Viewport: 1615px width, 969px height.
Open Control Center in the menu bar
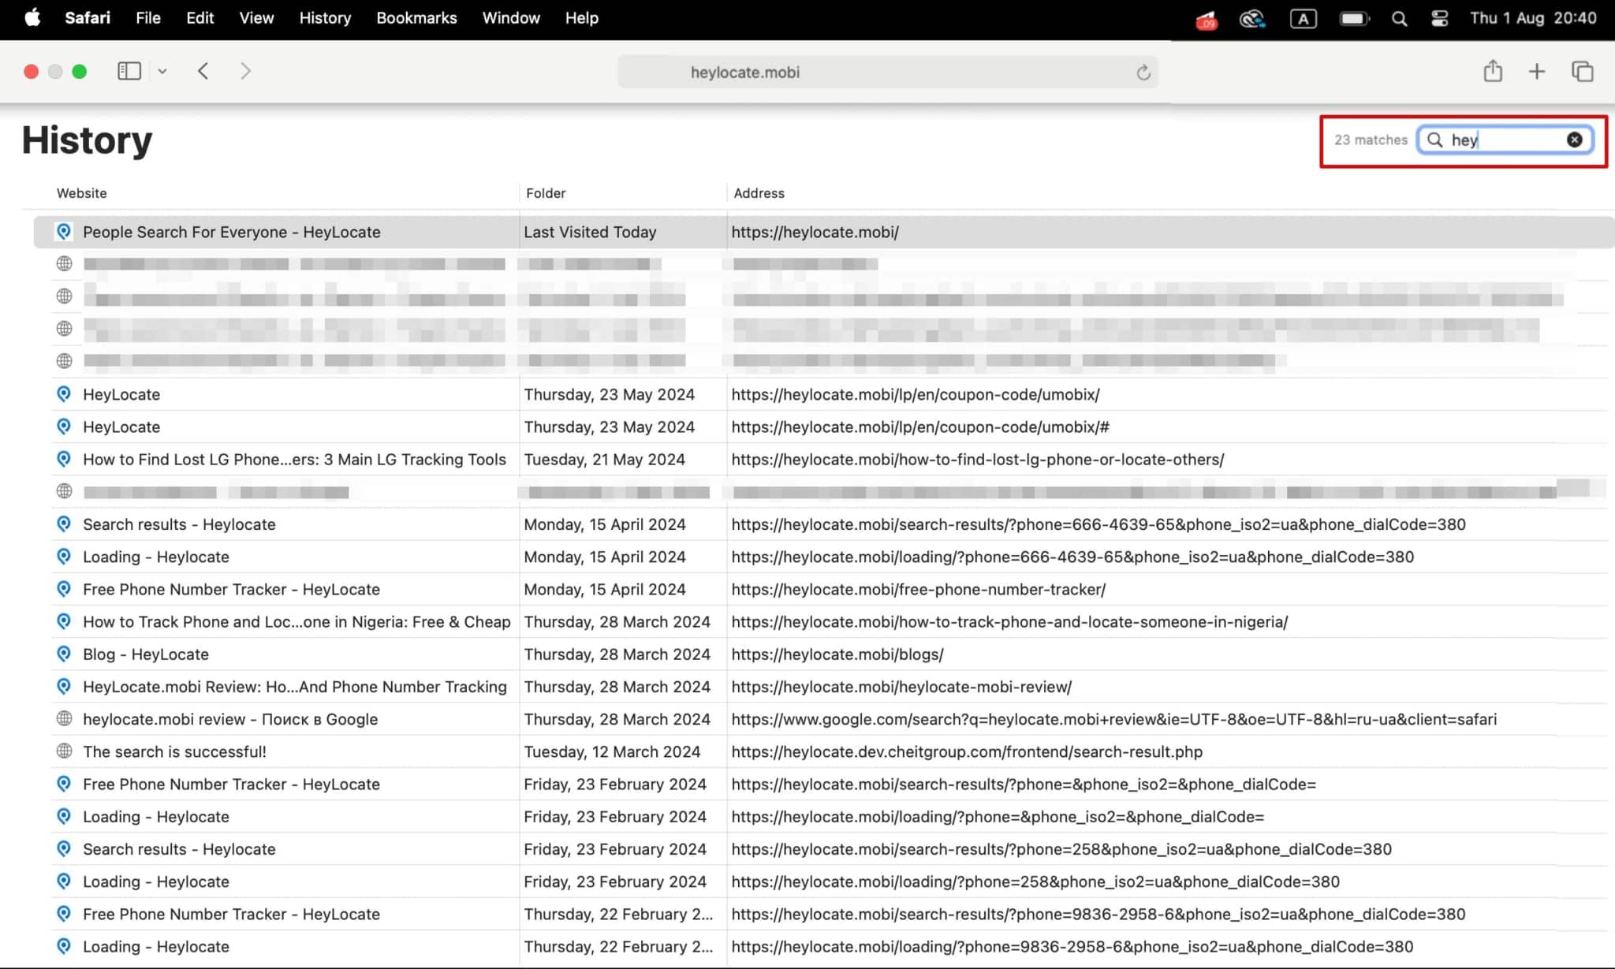pyautogui.click(x=1439, y=18)
